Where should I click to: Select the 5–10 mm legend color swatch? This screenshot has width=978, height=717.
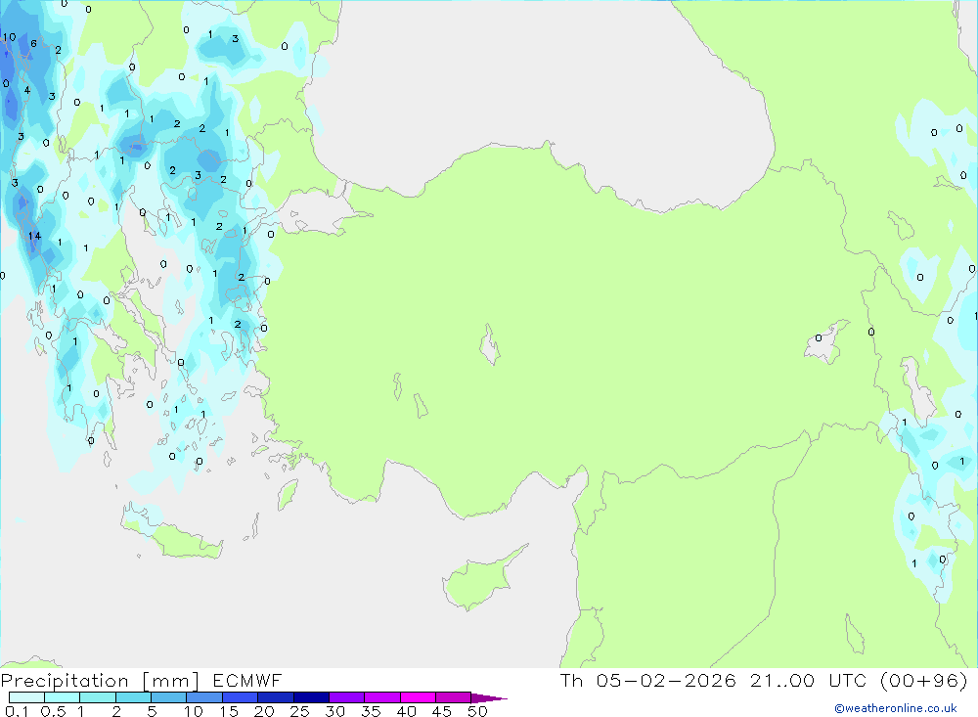(168, 697)
